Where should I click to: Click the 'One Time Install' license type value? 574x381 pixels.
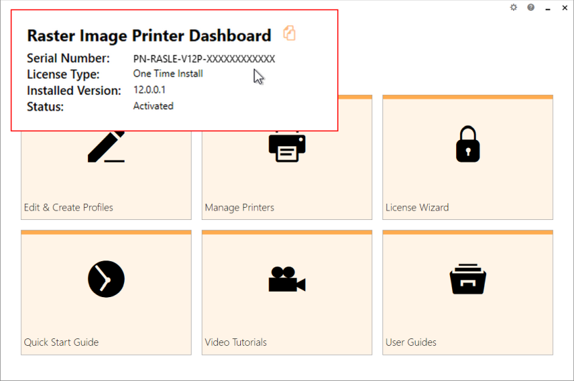click(x=168, y=74)
